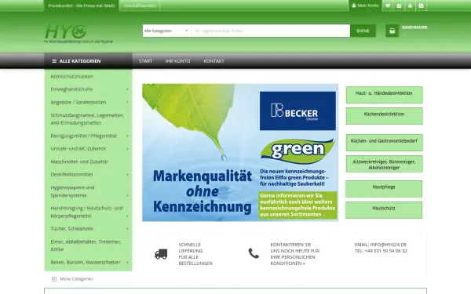Open Schmutzfangmatten, Logomatten category
471x294 pixels.
(87, 119)
